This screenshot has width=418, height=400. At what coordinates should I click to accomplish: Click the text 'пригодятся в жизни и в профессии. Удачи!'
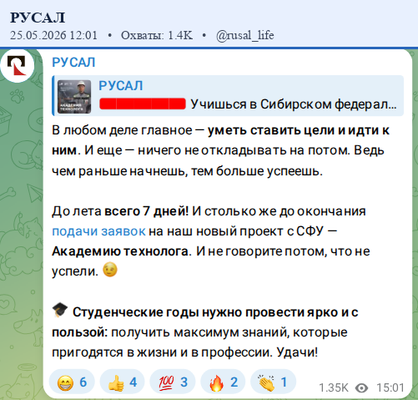[184, 352]
